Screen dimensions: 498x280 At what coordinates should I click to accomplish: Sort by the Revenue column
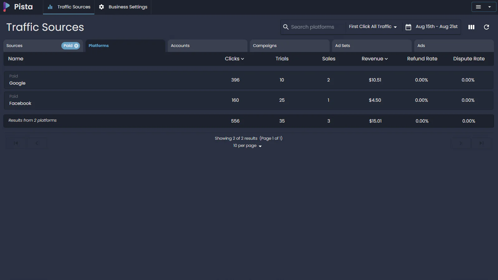tap(374, 59)
